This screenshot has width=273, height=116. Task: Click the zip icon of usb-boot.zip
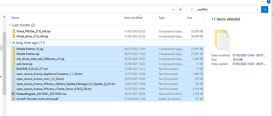pos(14,64)
